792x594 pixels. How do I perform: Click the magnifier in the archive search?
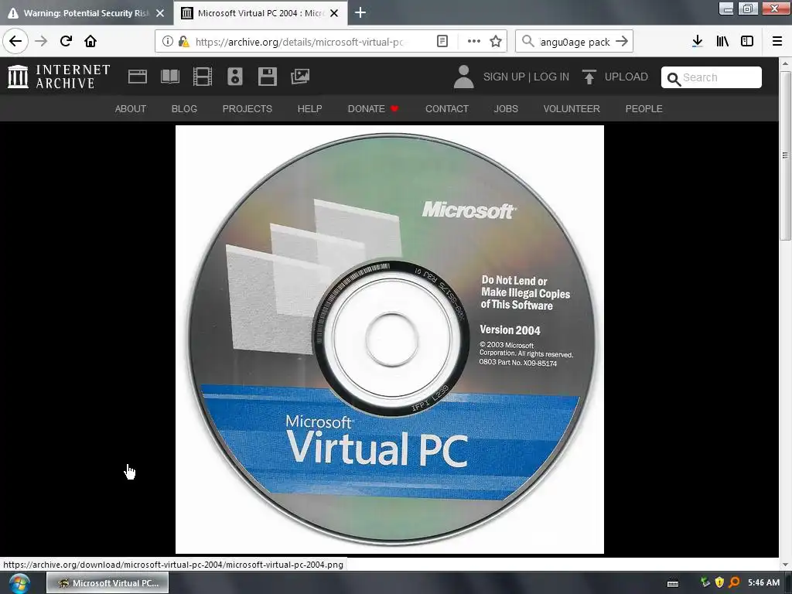(674, 79)
